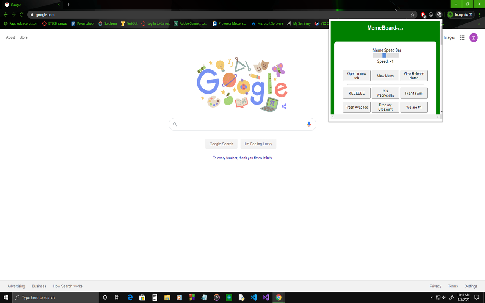Open Task View on the taskbar
This screenshot has height=303, width=485.
coord(117,297)
